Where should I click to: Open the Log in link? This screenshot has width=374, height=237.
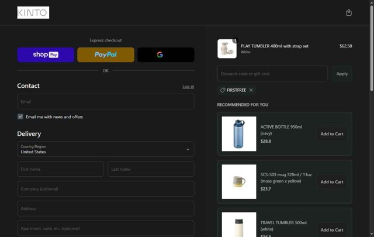tap(188, 87)
